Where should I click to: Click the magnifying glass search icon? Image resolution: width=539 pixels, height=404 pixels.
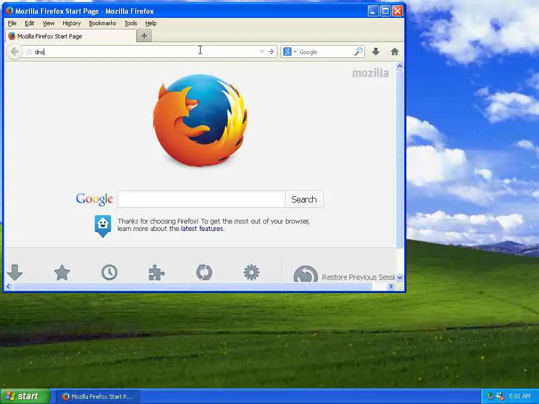pos(358,52)
